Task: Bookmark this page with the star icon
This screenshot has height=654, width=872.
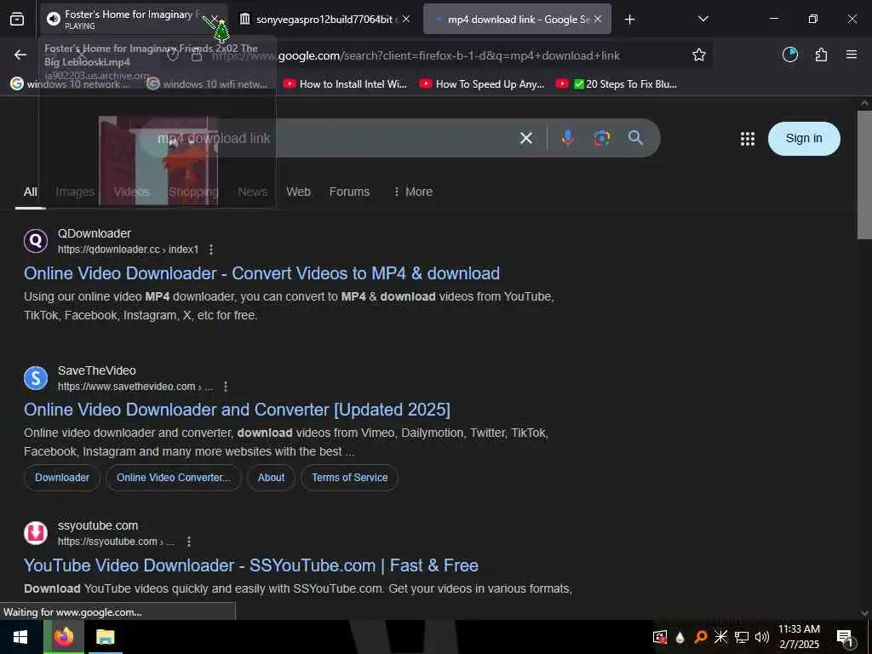Action: (x=699, y=55)
